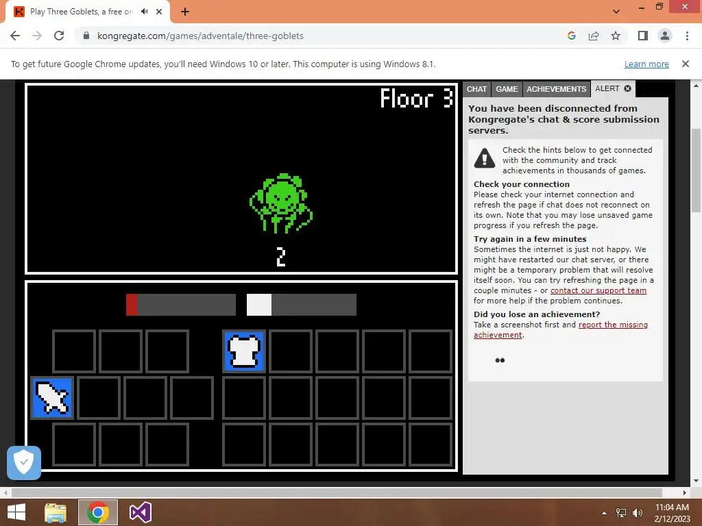Click the goblin's number 2 counter
Viewport: 702px width, 526px height.
pyautogui.click(x=280, y=258)
